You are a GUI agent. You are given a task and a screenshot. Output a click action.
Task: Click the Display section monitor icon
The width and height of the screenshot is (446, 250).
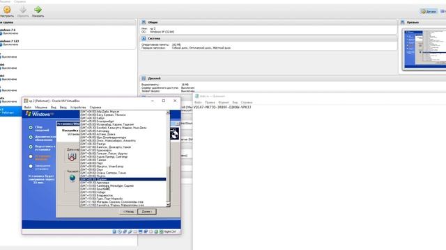pyautogui.click(x=144, y=78)
